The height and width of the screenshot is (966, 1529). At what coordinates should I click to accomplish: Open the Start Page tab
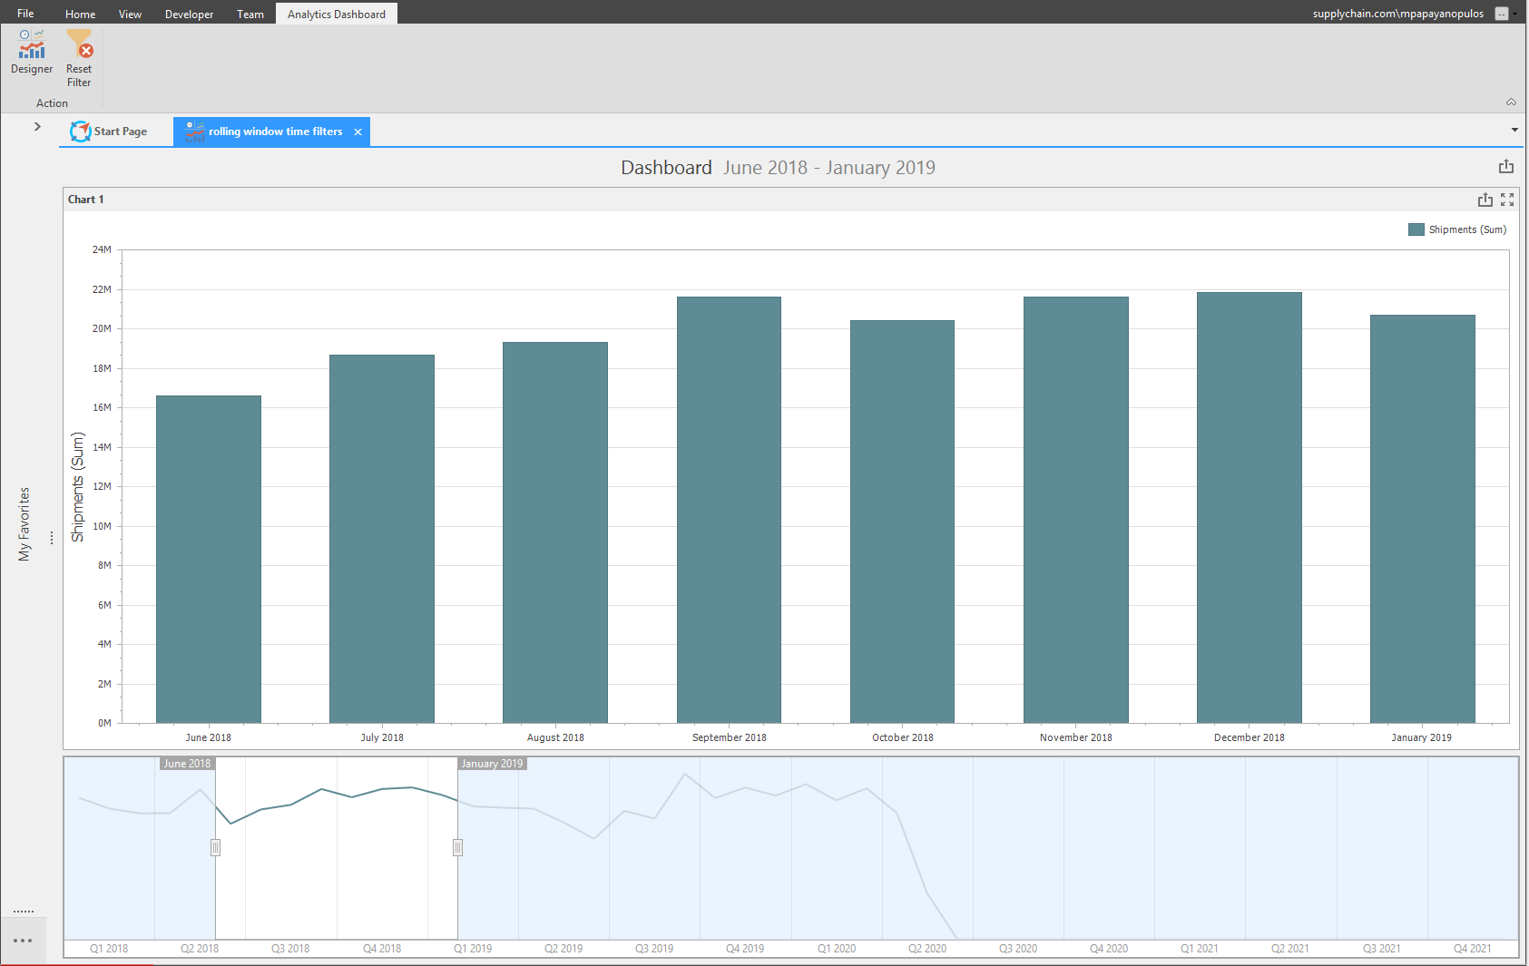109,132
